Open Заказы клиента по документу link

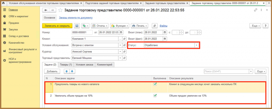pos(76,18)
